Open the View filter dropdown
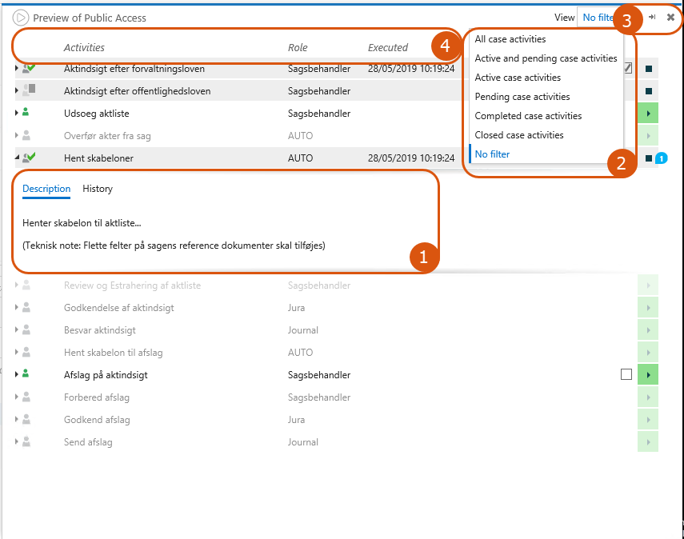The height and width of the screenshot is (539, 684). pyautogui.click(x=598, y=18)
